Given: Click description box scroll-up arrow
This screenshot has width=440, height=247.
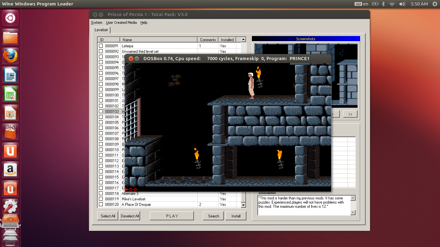Looking at the screenshot, I should click(353, 198).
